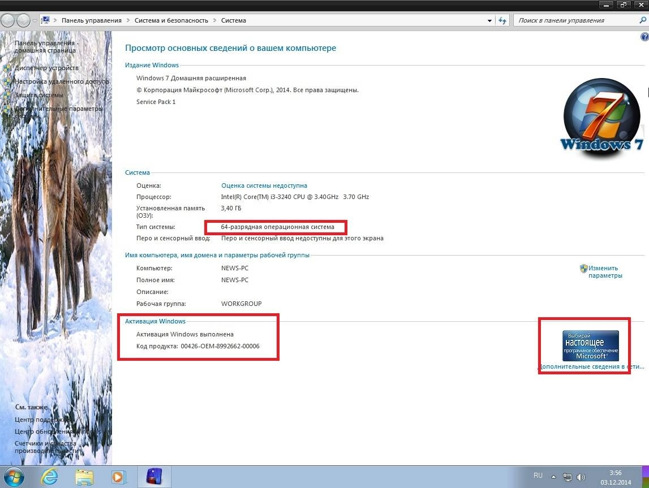This screenshot has height=488, width=649.
Task: Click the search magnifier icon
Action: point(643,20)
